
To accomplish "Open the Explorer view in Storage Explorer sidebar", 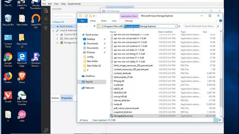I will (x=46, y=11).
